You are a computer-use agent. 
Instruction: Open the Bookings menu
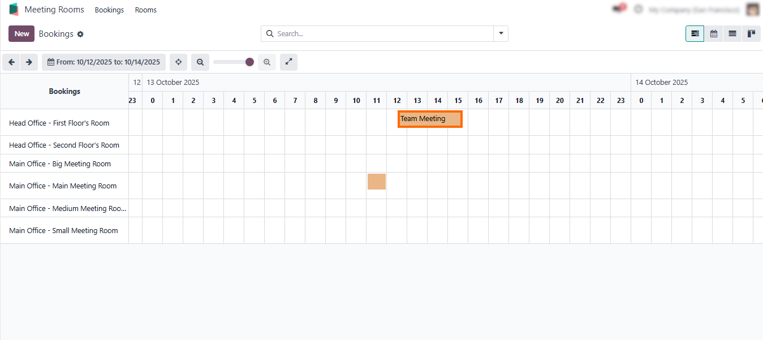click(109, 10)
